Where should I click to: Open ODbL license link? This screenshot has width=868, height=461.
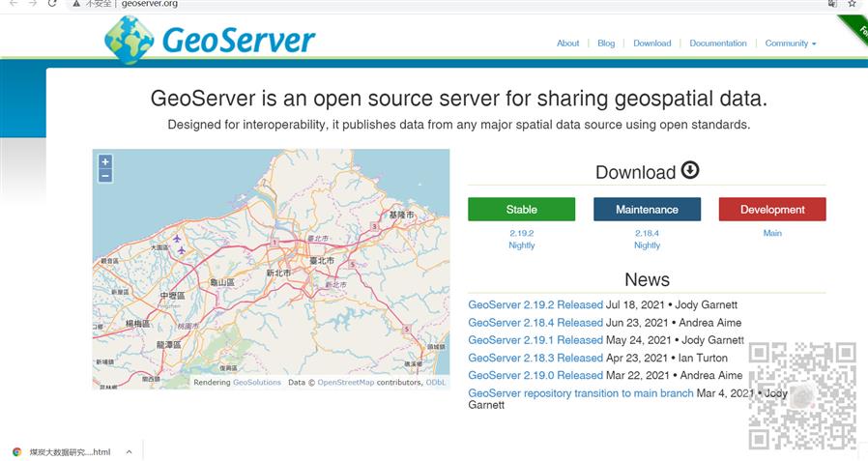[436, 383]
